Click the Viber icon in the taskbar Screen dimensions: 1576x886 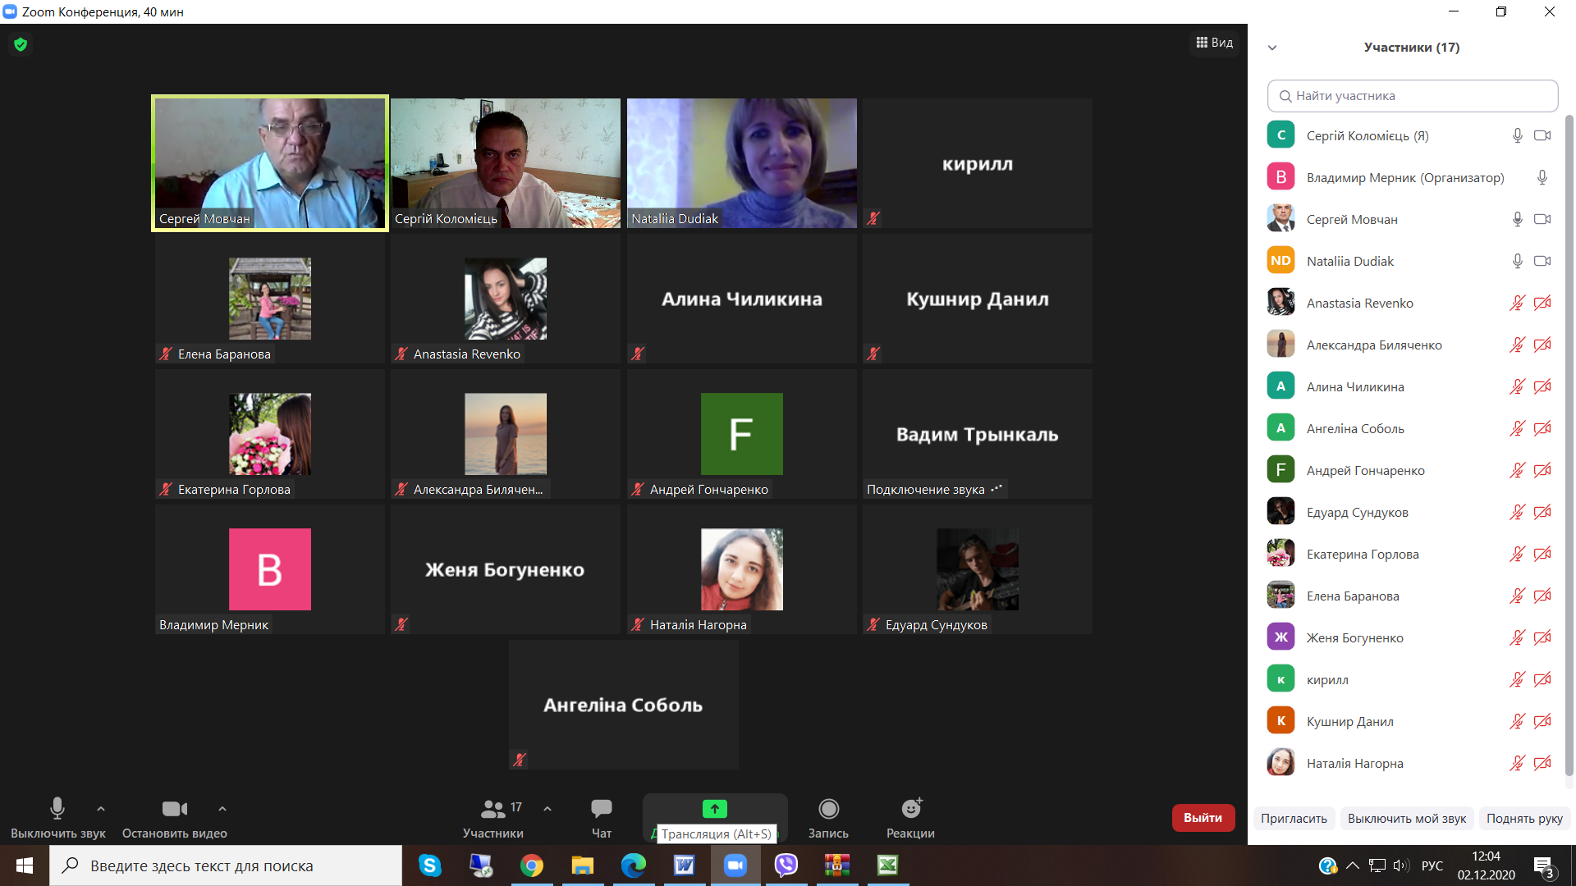[x=786, y=865]
